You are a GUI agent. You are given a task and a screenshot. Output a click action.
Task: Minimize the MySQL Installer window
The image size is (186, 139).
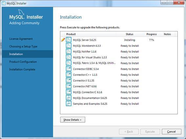click(164, 3)
